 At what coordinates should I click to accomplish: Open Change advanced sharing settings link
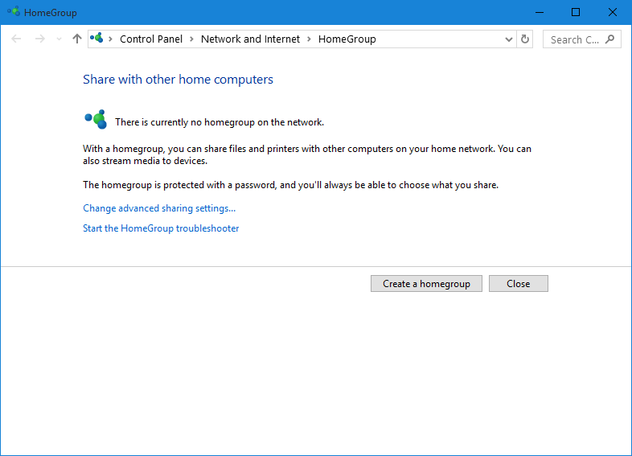tap(159, 208)
